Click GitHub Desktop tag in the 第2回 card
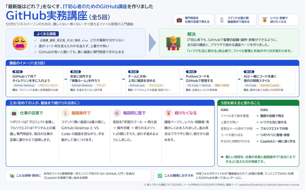This screenshot has height=190, width=305. coord(82,85)
